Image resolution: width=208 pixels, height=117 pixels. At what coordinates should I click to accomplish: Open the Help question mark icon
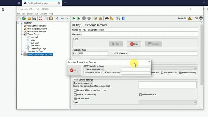click(123, 18)
